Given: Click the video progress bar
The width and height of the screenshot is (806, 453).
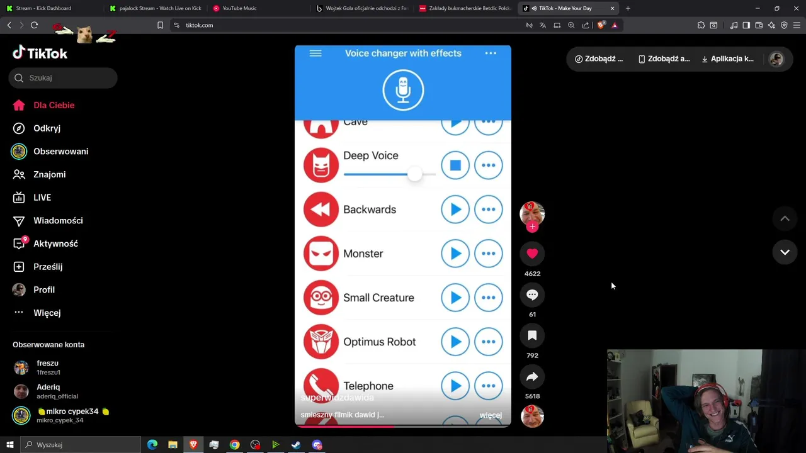Looking at the screenshot, I should [403, 427].
